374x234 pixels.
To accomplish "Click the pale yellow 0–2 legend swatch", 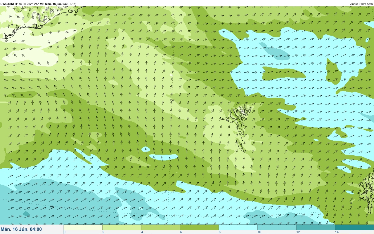I will pyautogui.click(x=83, y=227).
